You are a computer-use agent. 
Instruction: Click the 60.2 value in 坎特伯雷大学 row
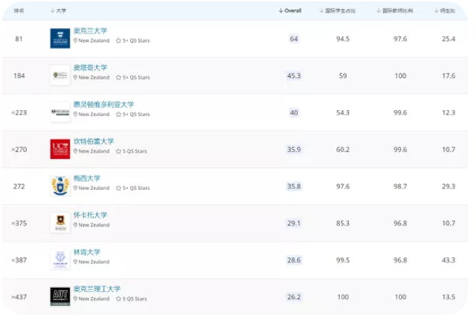(x=343, y=150)
